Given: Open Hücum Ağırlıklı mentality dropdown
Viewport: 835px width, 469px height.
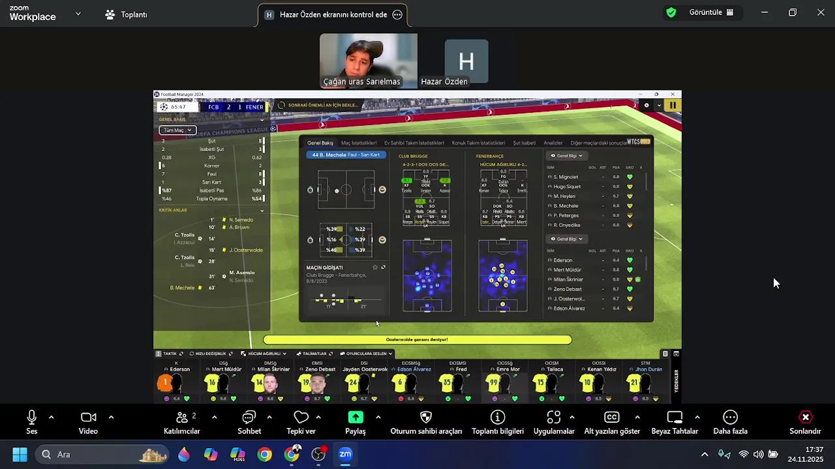Looking at the screenshot, I should click(264, 354).
